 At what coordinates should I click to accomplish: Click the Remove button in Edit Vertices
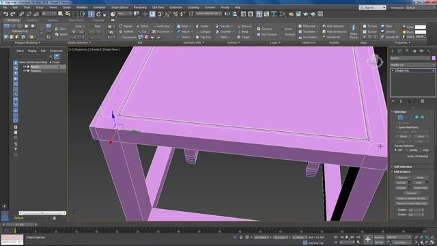tap(403, 178)
